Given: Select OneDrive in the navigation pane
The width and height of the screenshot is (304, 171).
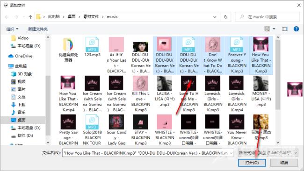Looking at the screenshot, I should 21,56.
